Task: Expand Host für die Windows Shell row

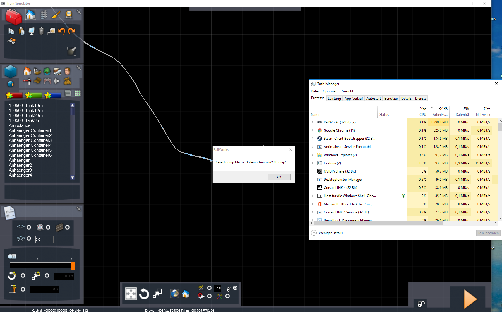Action: tap(313, 196)
